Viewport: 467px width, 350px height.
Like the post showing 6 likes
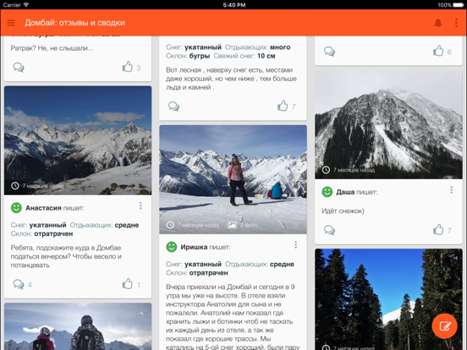(438, 51)
